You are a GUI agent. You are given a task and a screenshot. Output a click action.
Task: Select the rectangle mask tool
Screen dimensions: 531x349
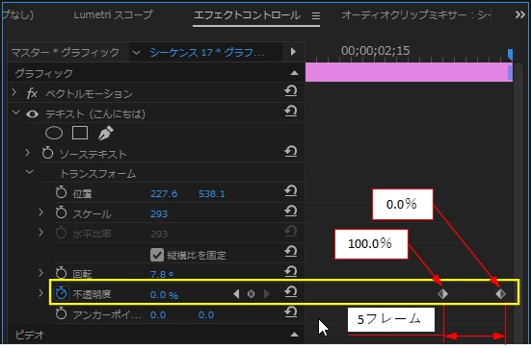point(80,133)
